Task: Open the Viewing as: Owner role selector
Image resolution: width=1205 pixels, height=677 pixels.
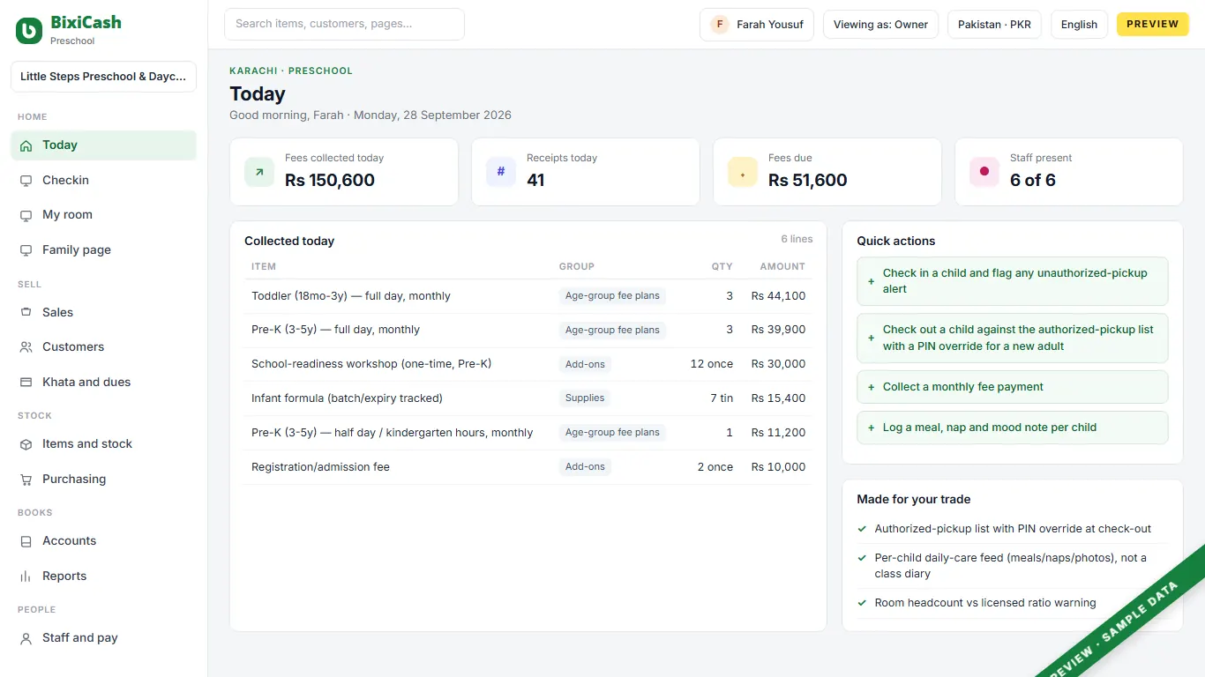Action: tap(880, 25)
